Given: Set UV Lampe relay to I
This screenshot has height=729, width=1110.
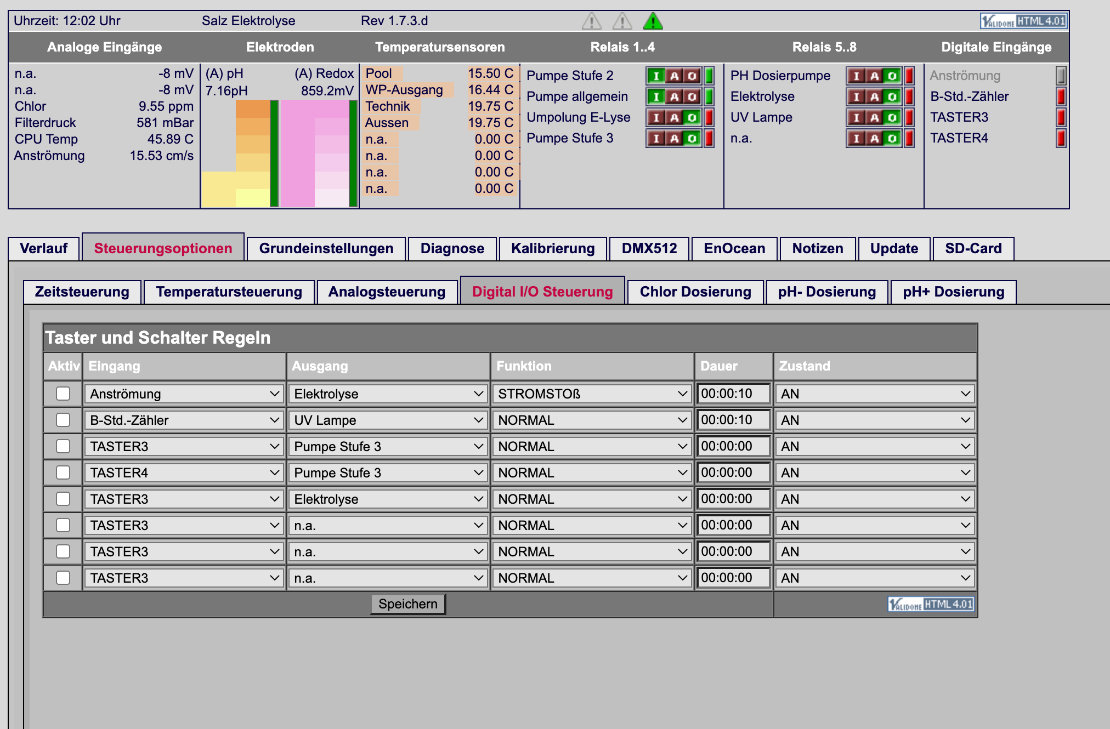Looking at the screenshot, I should pyautogui.click(x=856, y=117).
